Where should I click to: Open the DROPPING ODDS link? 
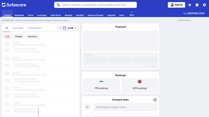194,13
